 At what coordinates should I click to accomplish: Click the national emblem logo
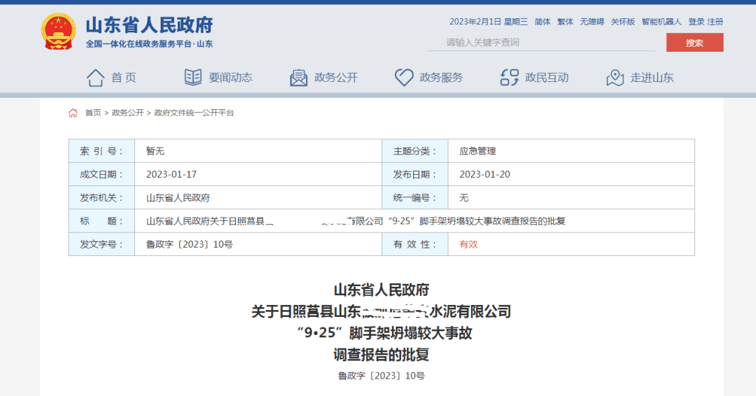tap(58, 31)
